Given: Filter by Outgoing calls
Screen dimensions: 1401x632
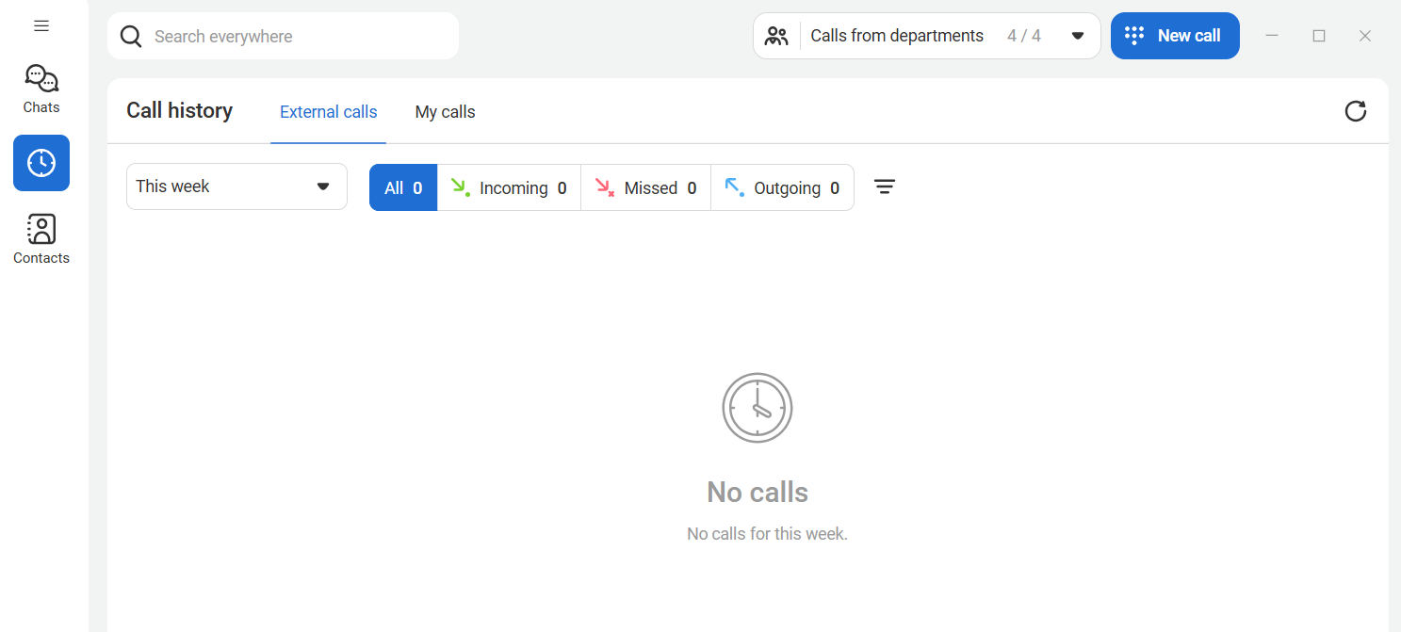Looking at the screenshot, I should (x=782, y=188).
